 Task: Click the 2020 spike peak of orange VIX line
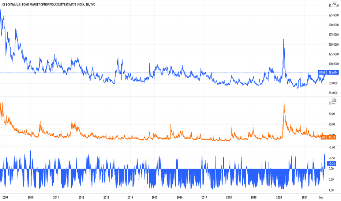pyautogui.click(x=284, y=102)
